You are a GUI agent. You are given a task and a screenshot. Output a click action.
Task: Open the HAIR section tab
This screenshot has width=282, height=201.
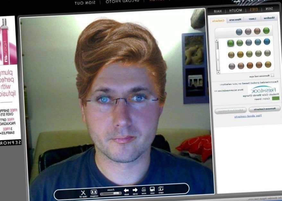point(218,11)
